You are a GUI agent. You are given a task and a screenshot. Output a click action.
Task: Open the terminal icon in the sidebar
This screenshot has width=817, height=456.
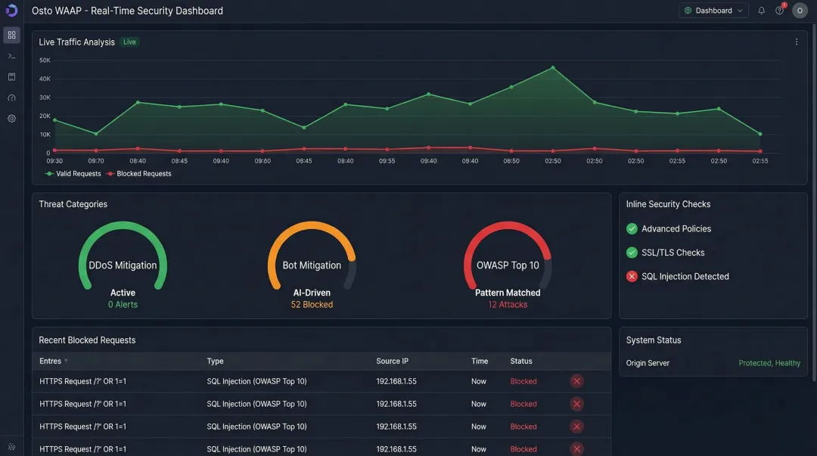point(11,55)
